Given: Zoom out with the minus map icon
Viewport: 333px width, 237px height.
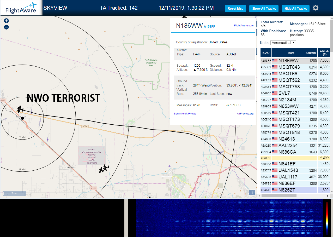Looking at the screenshot, I should (7, 27).
